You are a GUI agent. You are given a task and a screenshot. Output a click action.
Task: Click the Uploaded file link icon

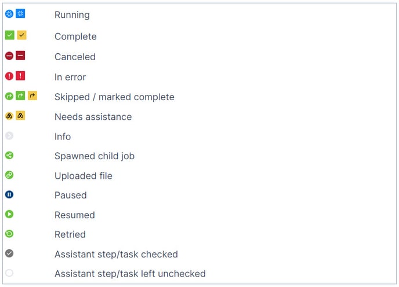coord(9,175)
